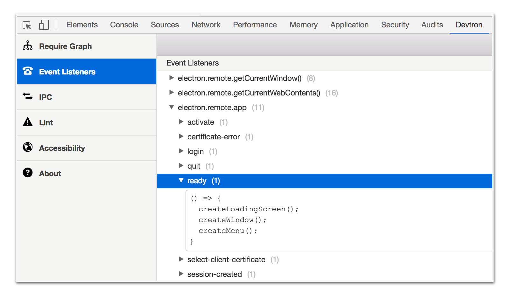Select the select-client-certificate label

pos(226,260)
